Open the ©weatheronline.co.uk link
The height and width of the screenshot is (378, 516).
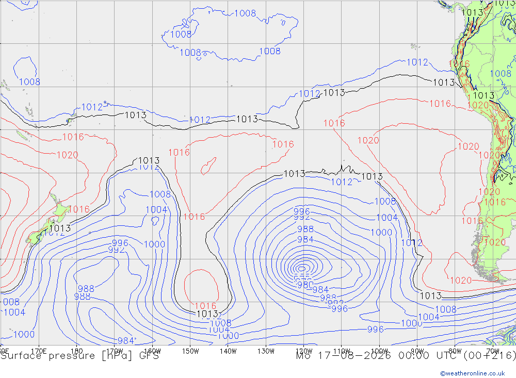click(x=473, y=373)
